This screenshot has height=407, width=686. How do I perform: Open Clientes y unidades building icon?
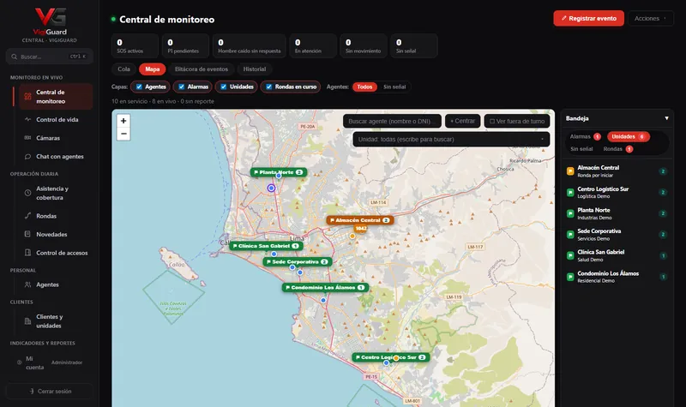coord(27,321)
